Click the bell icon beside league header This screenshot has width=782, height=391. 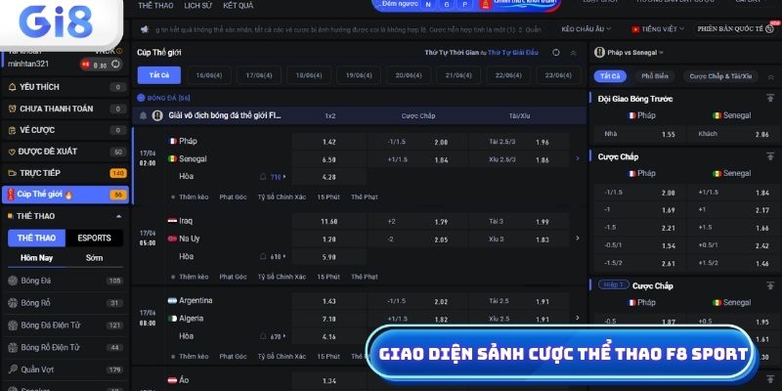[143, 115]
